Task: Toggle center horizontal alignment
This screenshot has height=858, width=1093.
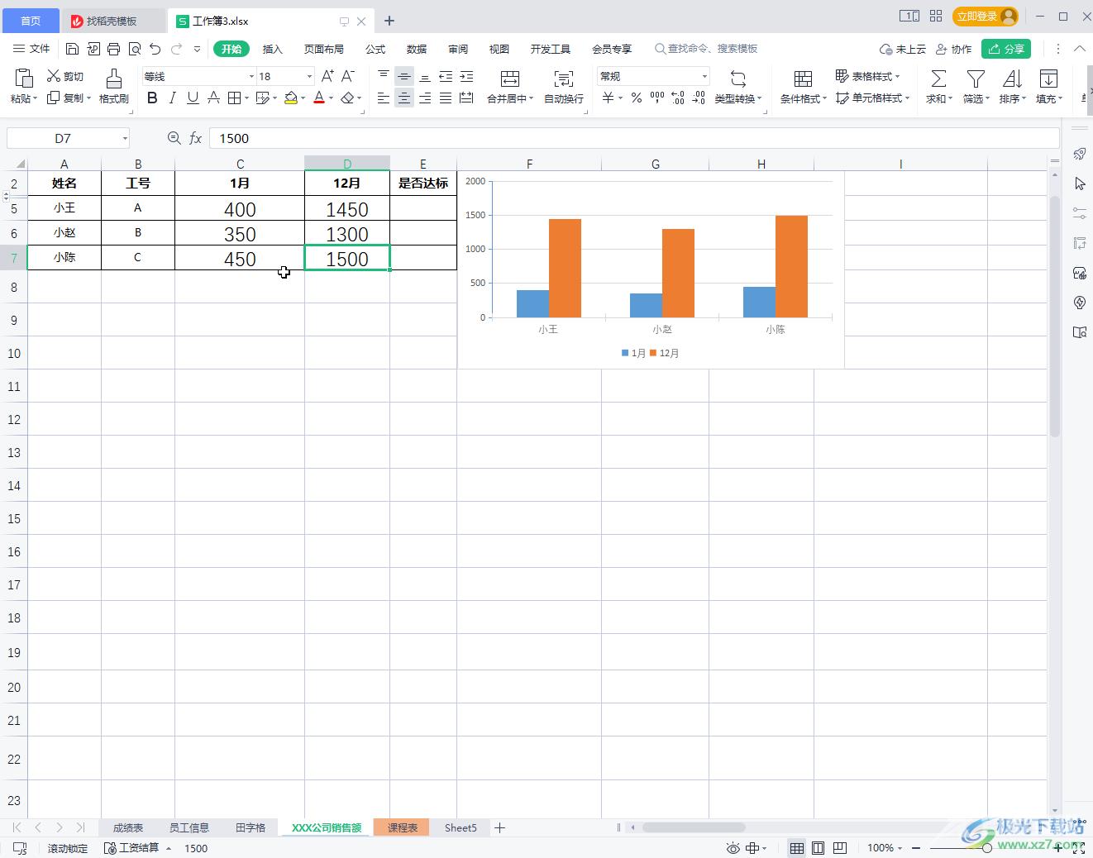Action: click(404, 98)
